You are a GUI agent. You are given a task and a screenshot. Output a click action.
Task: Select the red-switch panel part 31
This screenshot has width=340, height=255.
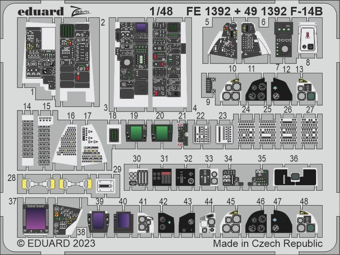[x=162, y=177]
